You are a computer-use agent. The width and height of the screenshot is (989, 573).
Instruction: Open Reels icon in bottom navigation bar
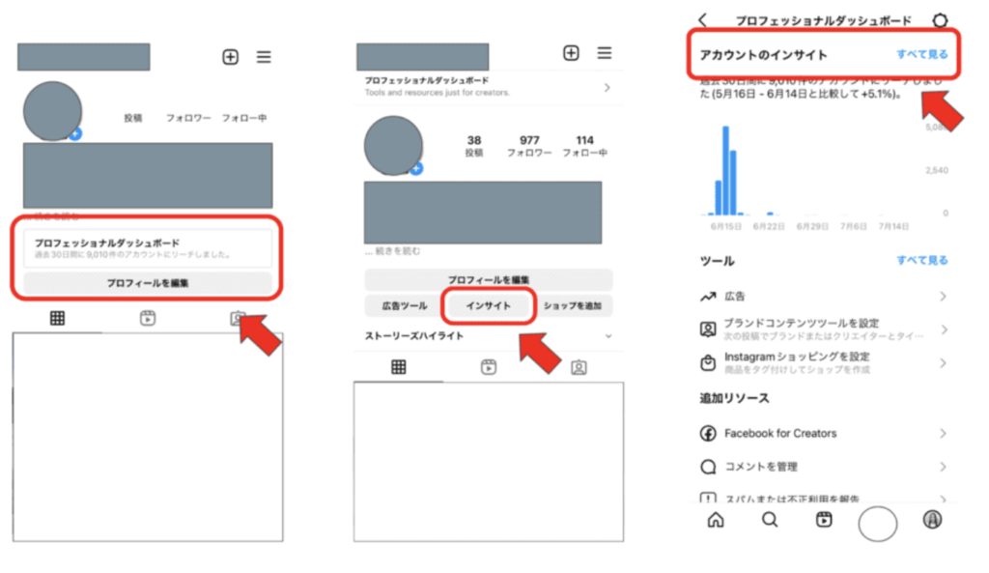click(824, 520)
